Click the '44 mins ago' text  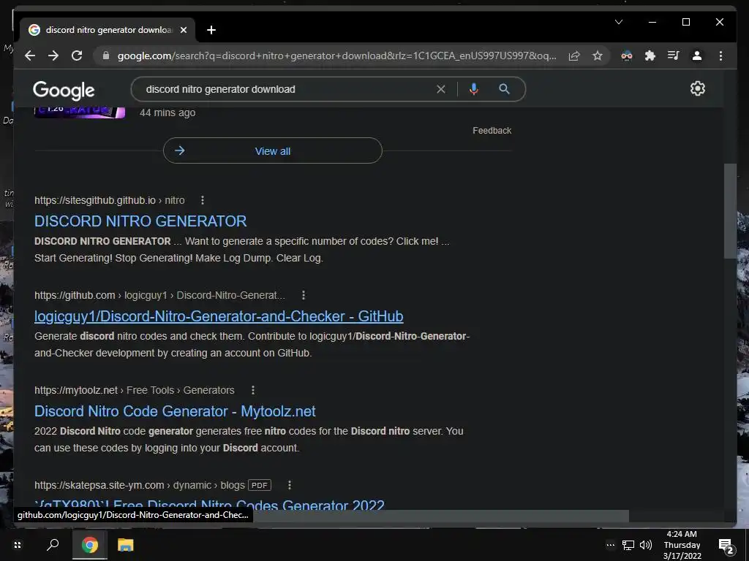point(168,112)
